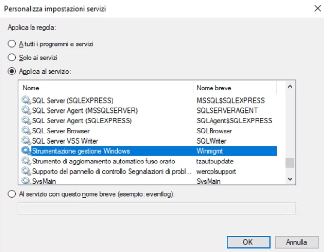This screenshot has height=252, width=324.
Task: Click the 'SQLWriter' short name cell
Action: pos(211,141)
